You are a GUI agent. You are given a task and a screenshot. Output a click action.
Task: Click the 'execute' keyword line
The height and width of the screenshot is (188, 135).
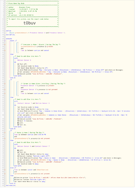tap(9, 39)
